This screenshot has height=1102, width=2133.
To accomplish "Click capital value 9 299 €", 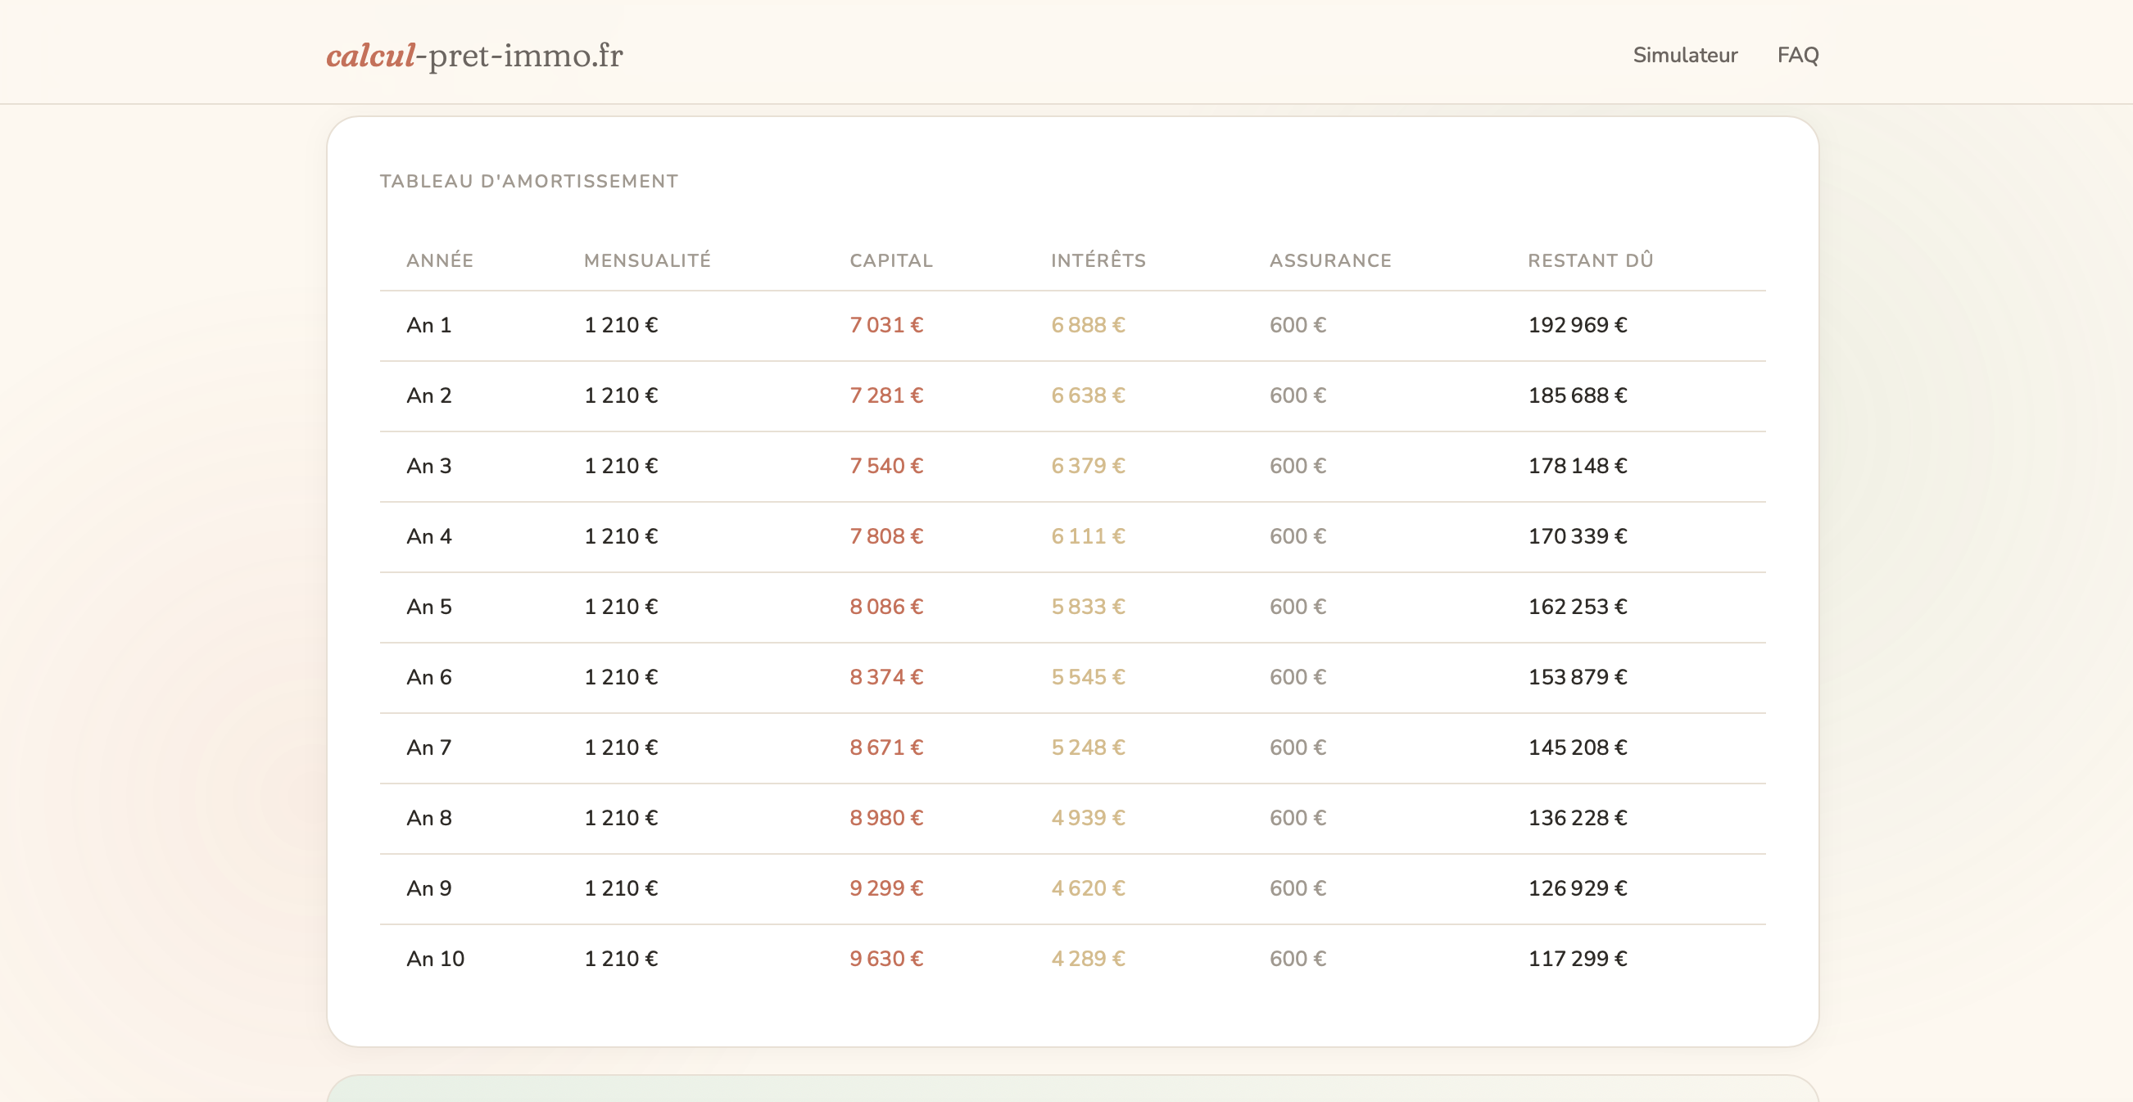I will pos(886,887).
